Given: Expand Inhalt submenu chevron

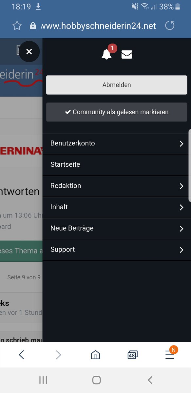Looking at the screenshot, I should 181,207.
